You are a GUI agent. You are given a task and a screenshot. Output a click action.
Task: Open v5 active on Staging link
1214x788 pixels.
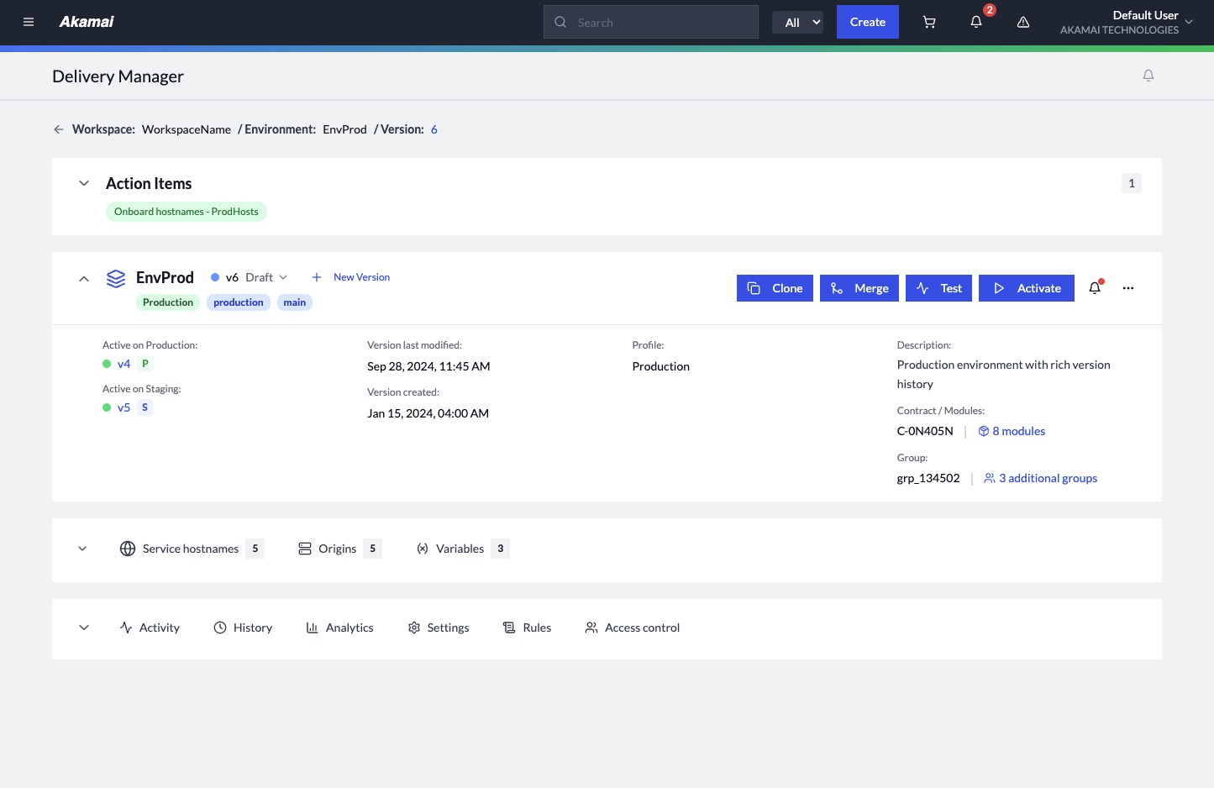(x=124, y=407)
